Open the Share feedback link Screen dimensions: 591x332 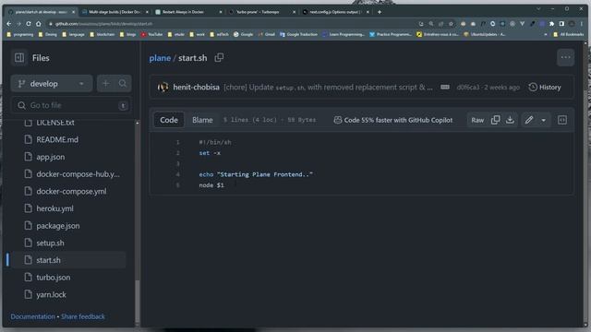(x=83, y=316)
